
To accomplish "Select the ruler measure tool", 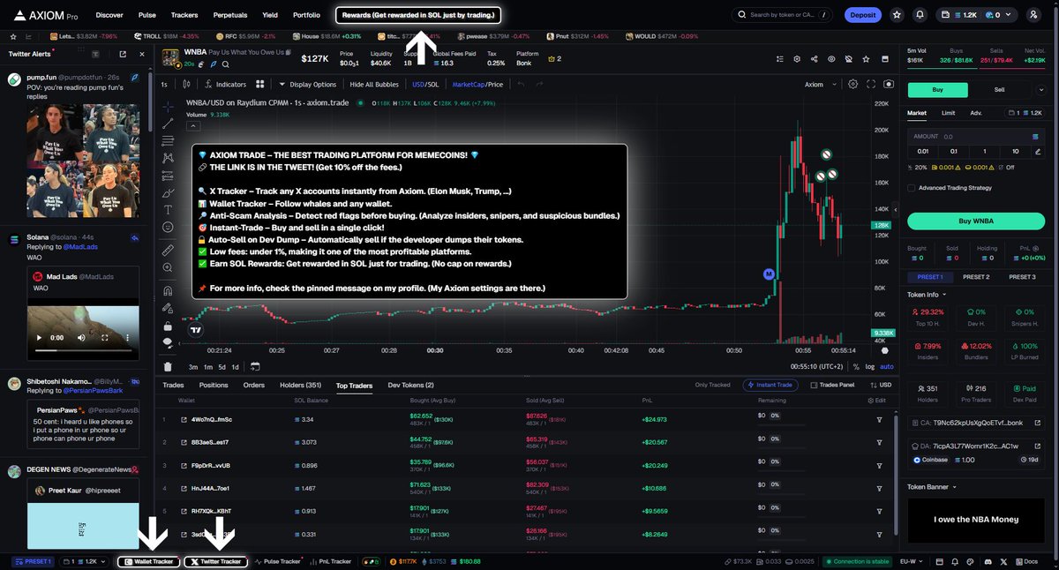I will 168,251.
